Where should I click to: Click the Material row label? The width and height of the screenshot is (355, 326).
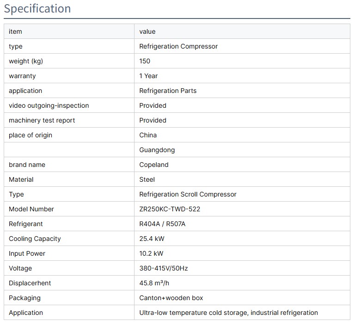pyautogui.click(x=21, y=179)
